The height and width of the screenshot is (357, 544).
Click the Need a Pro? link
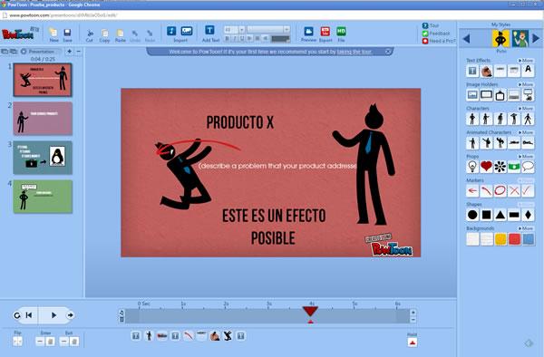[x=439, y=41]
